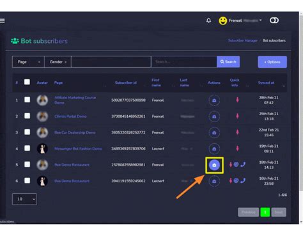Open the rows-per-page dropdown showing 10
Image resolution: width=303 pixels, height=236 pixels.
(x=24, y=199)
